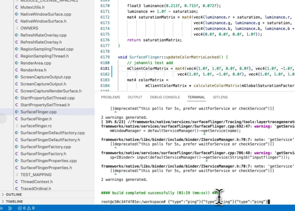Open NativeWindowSurface.cpp file
Image resolution: width=295 pixels, height=211 pixels.
click(x=46, y=14)
